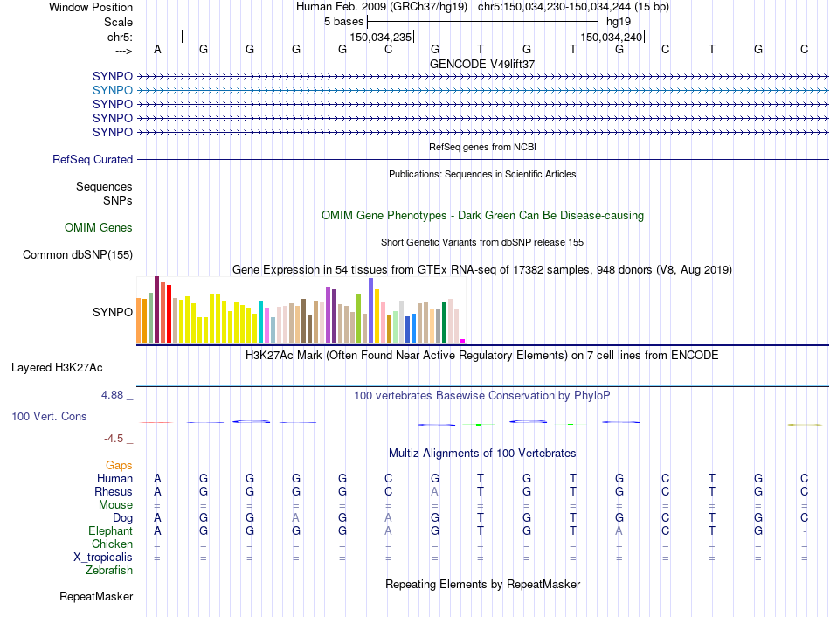Click the red bar in GTEx chart
The height and width of the screenshot is (617, 830).
[169, 314]
